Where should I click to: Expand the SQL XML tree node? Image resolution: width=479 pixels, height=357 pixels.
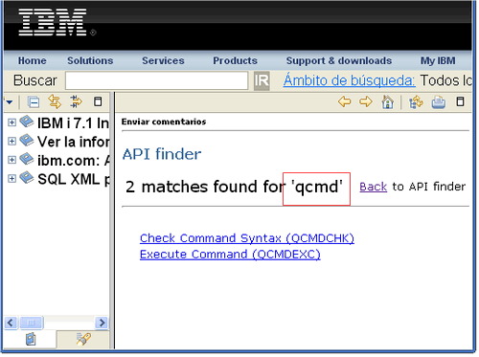(11, 178)
